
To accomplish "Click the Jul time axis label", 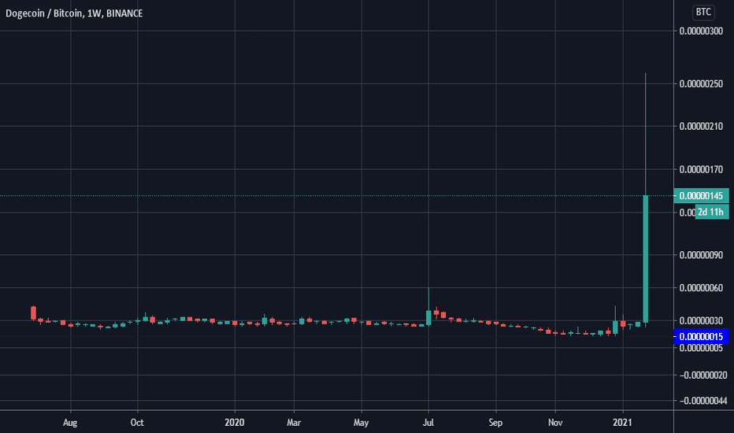I will click(428, 423).
